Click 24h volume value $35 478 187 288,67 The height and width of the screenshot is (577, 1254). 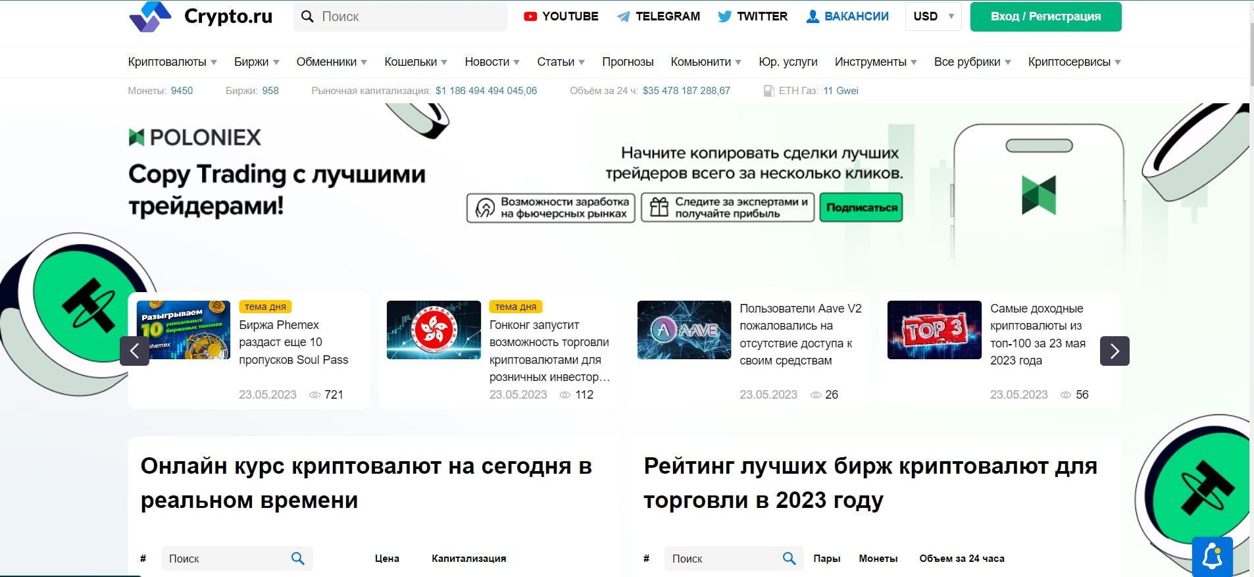click(x=686, y=91)
